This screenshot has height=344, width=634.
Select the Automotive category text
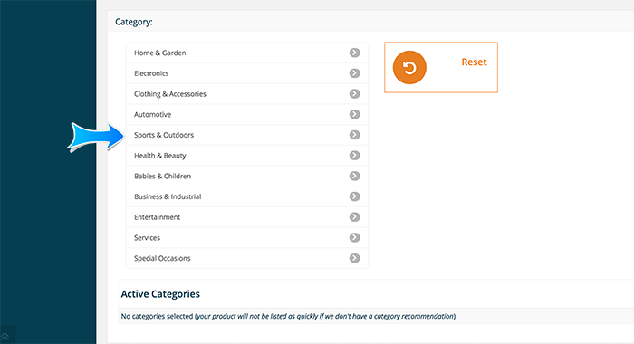[x=152, y=114]
